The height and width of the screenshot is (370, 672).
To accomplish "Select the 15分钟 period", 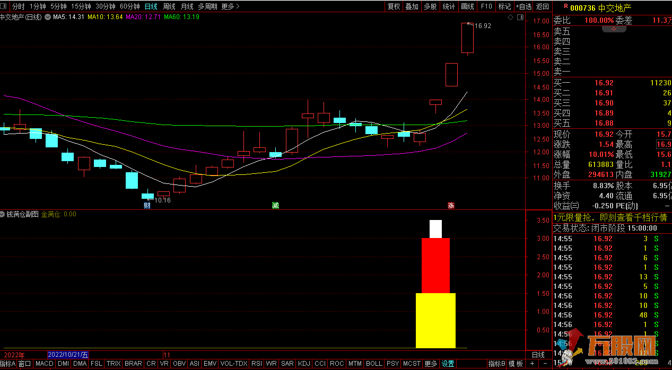I will click(81, 6).
